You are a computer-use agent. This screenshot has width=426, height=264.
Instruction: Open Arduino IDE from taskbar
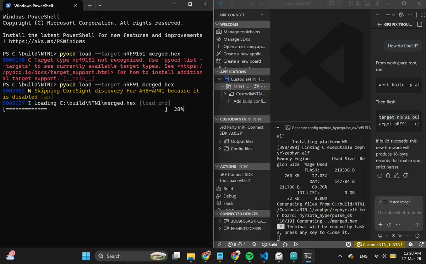click(294, 256)
